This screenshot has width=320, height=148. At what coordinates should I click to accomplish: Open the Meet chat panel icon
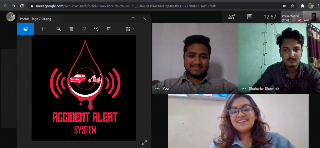249,17
